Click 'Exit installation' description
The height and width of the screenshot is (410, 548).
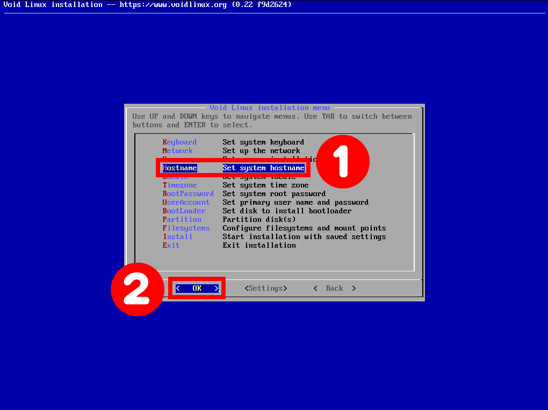pos(259,246)
